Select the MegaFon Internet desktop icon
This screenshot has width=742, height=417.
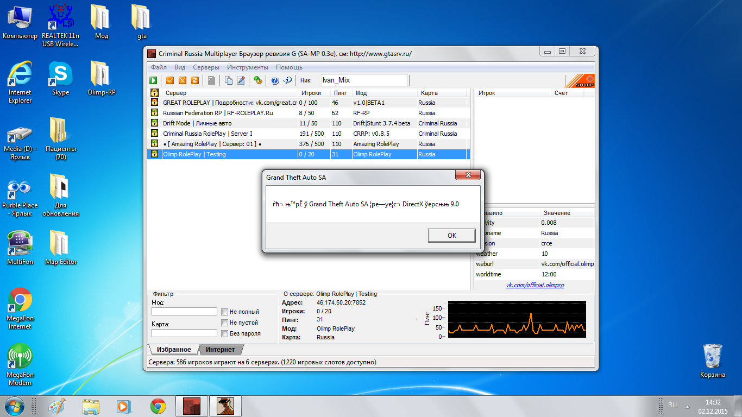click(x=20, y=308)
